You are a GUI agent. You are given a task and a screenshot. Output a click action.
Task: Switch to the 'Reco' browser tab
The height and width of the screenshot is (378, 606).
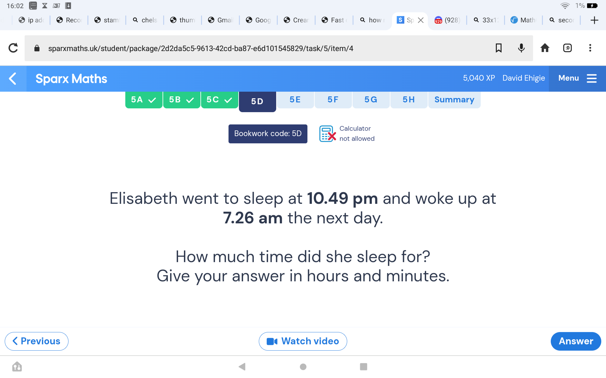coord(69,20)
